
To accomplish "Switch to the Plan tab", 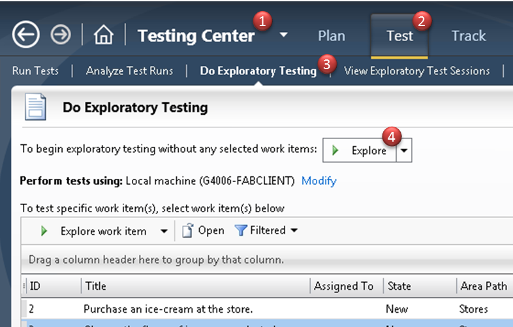I will click(332, 36).
